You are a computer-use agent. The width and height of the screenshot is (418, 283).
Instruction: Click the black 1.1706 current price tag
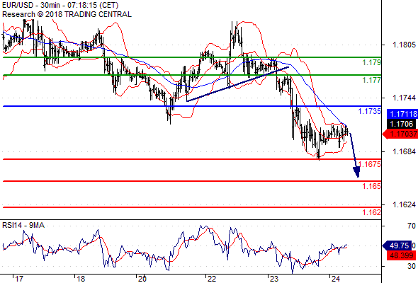[x=401, y=124]
